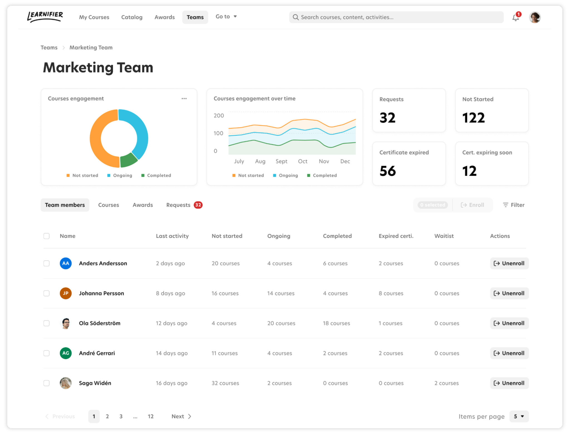The height and width of the screenshot is (434, 570).
Task: Open the Certificate expired 56 card
Action: (x=409, y=164)
